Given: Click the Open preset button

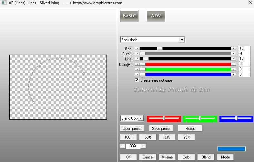Looking at the screenshot, I should coord(132,129).
